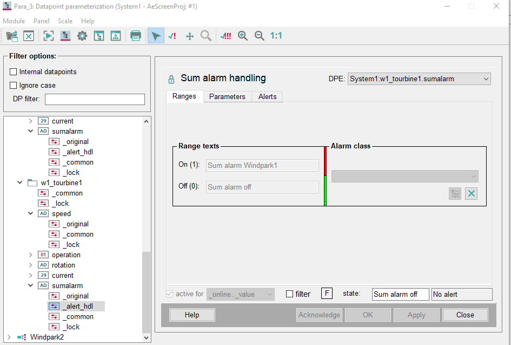Reset zoom with the 1:1 button

[276, 36]
